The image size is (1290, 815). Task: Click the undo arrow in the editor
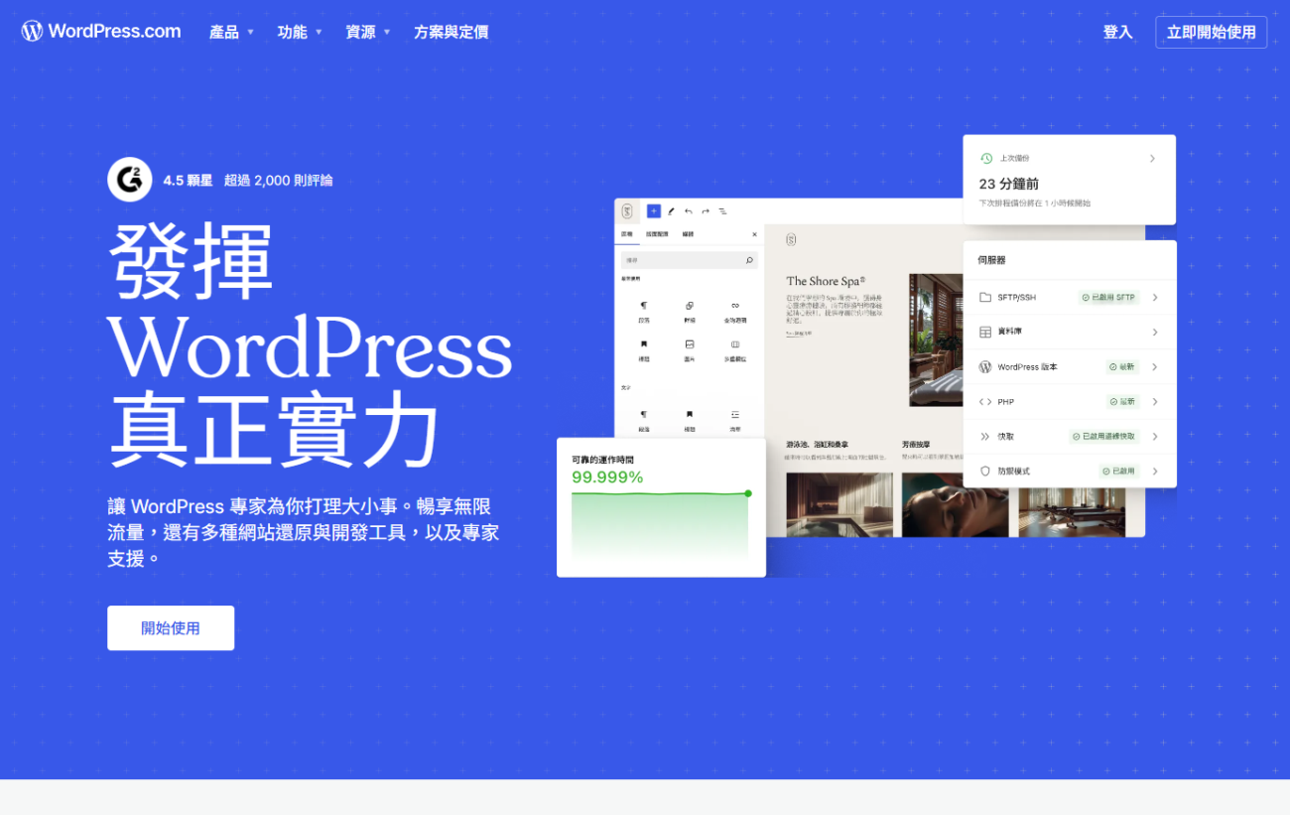point(688,210)
